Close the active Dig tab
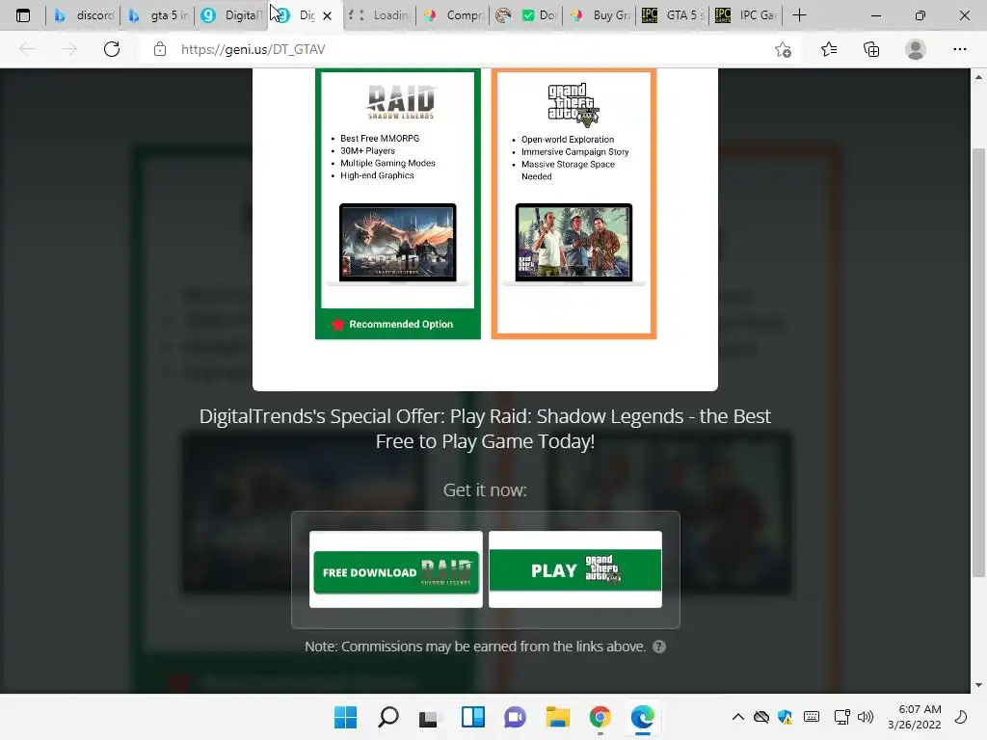 [328, 15]
